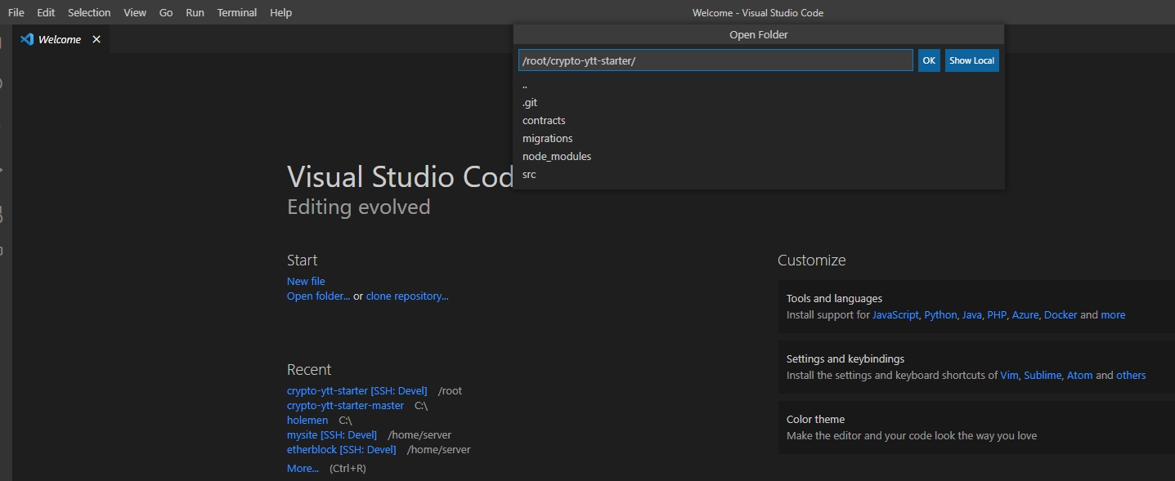Screen dimensions: 1175x481
Task: Select the Welcome editor tab
Action: pos(61,39)
